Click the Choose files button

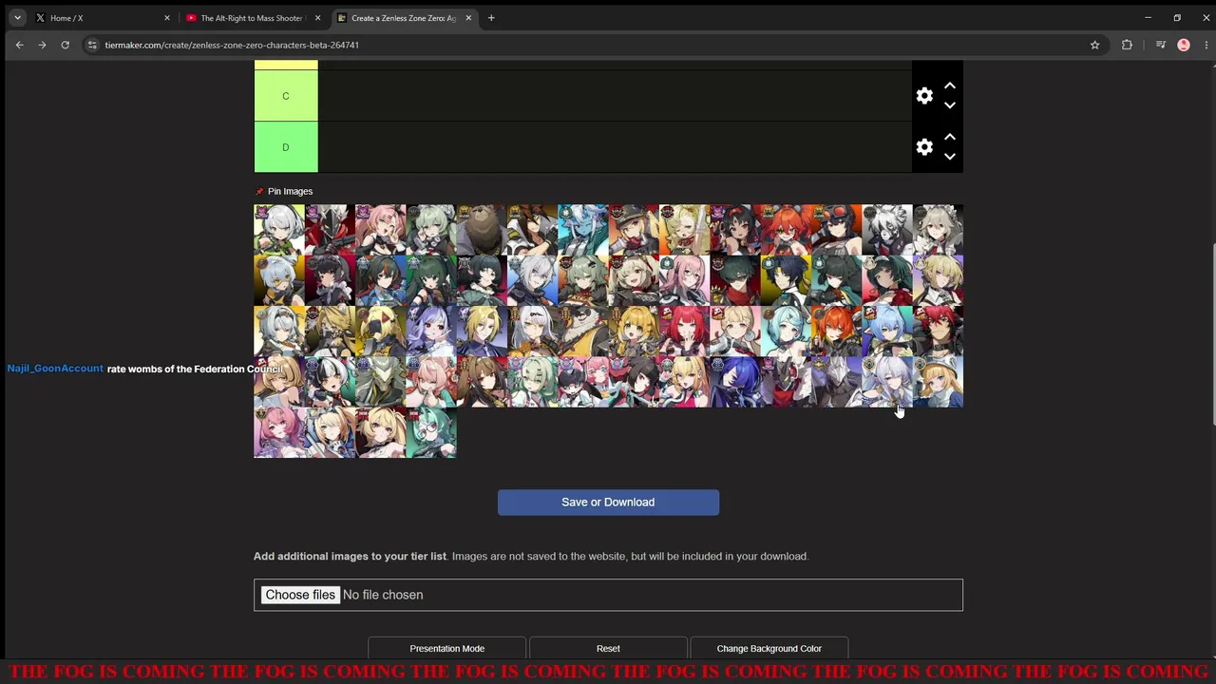click(x=300, y=595)
